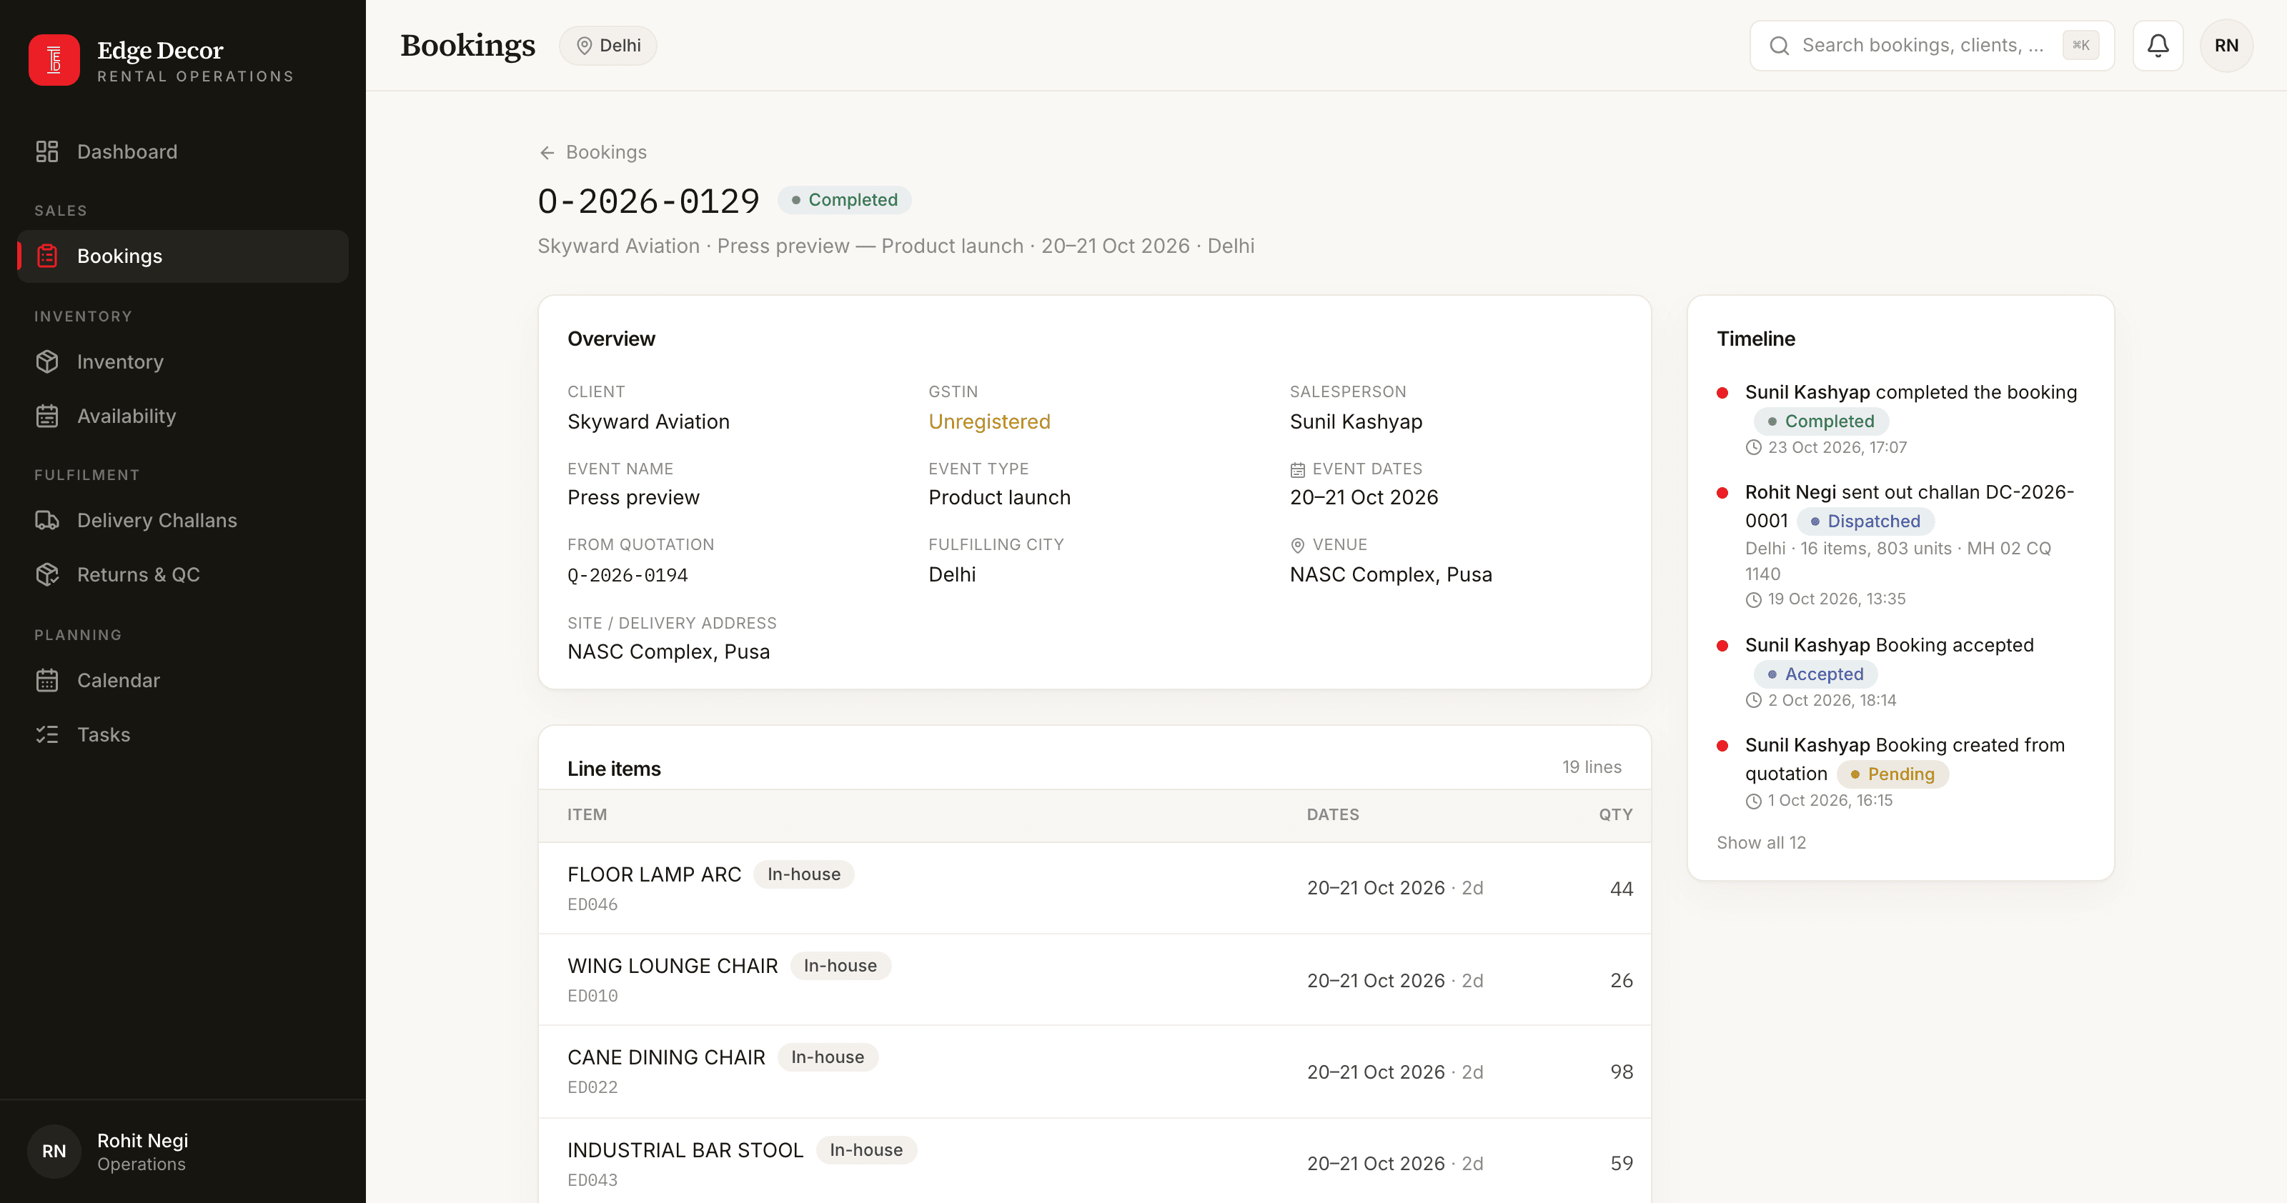Click the Calendar icon under Planning
The width and height of the screenshot is (2287, 1203).
pyautogui.click(x=47, y=681)
